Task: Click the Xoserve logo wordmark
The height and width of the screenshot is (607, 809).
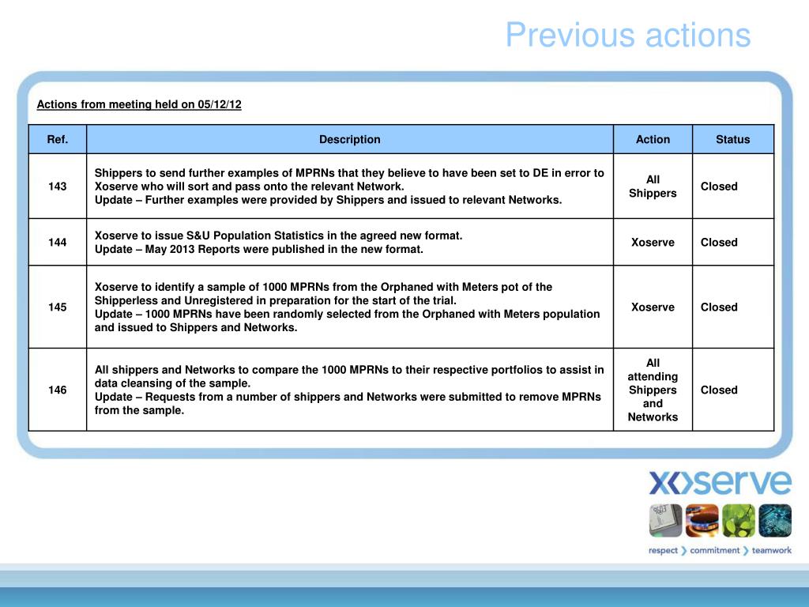Action: click(720, 483)
